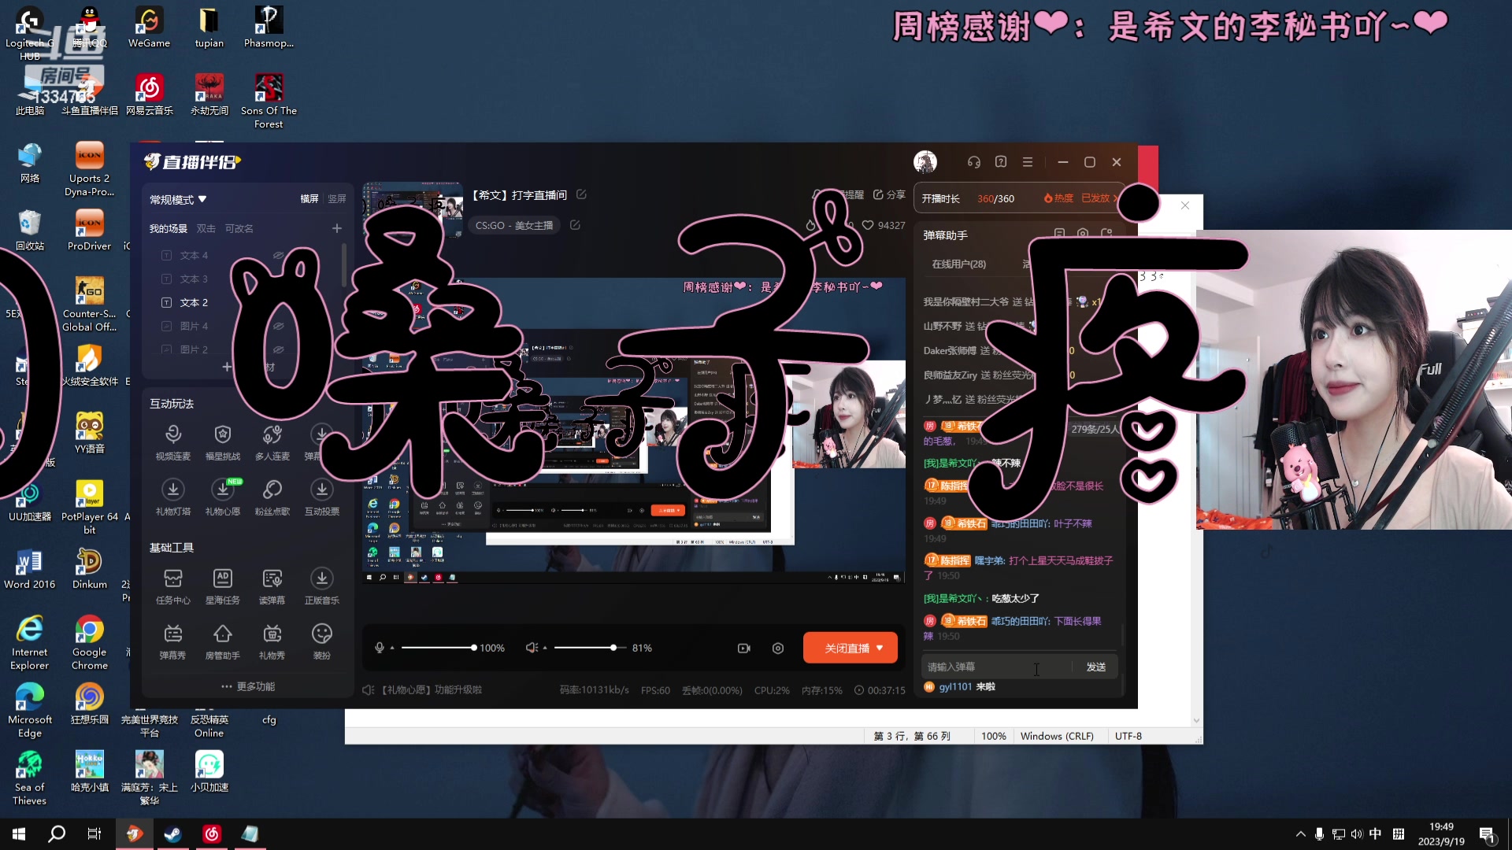
Task: Select the 我的场景 scene tab
Action: point(169,228)
